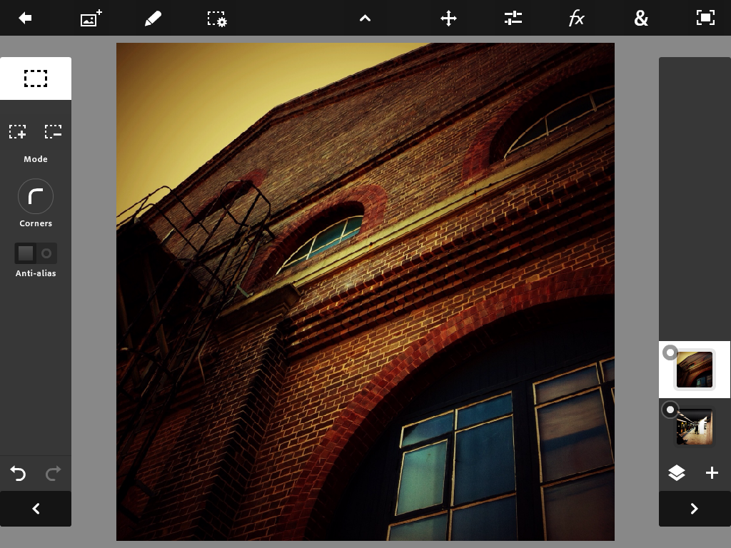Collapse the left tool panel
Viewport: 731px width, 548px height.
point(36,509)
